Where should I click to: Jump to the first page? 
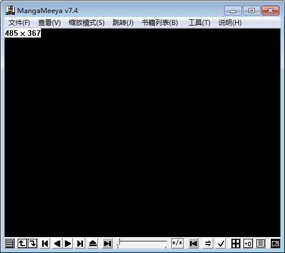pos(45,243)
